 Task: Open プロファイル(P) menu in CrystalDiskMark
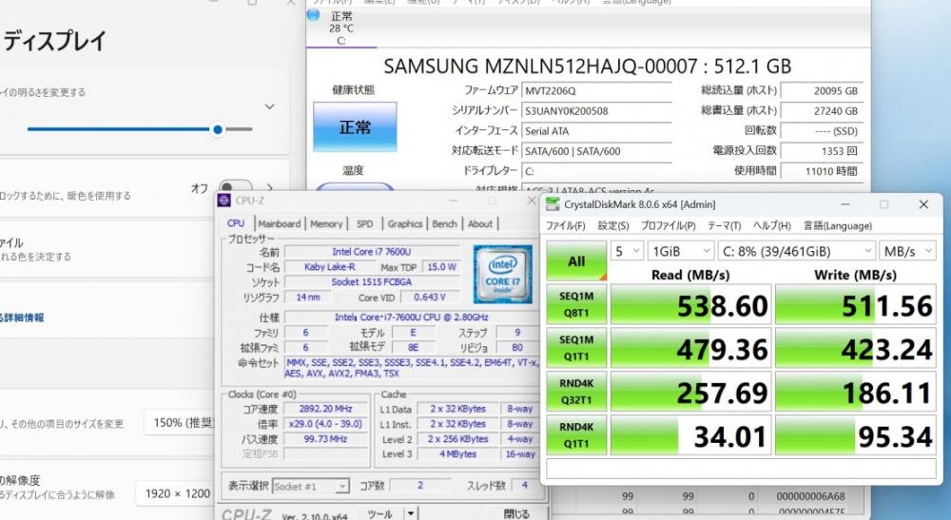(x=668, y=225)
